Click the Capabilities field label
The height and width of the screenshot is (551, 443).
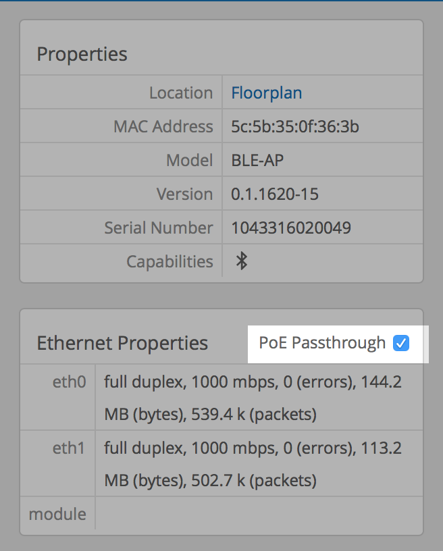(170, 261)
